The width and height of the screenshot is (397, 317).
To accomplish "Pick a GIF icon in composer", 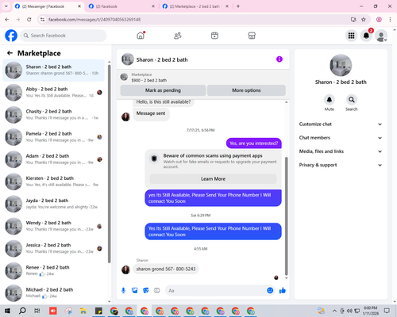I will point(157,291).
